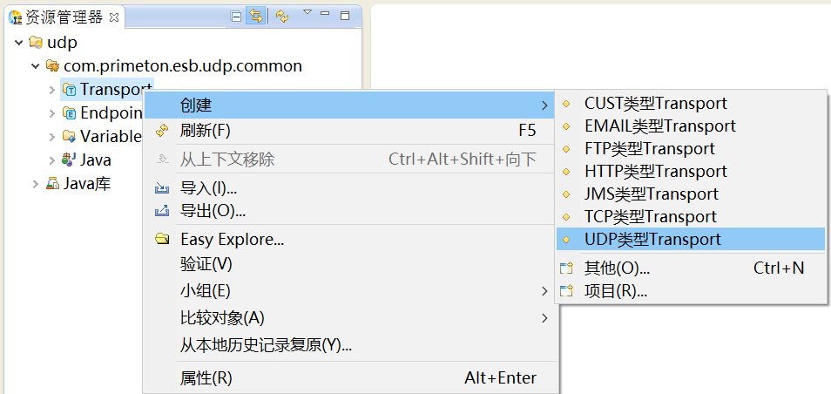Click the refresh icon in the view toolbar
The height and width of the screenshot is (394, 831).
click(282, 16)
